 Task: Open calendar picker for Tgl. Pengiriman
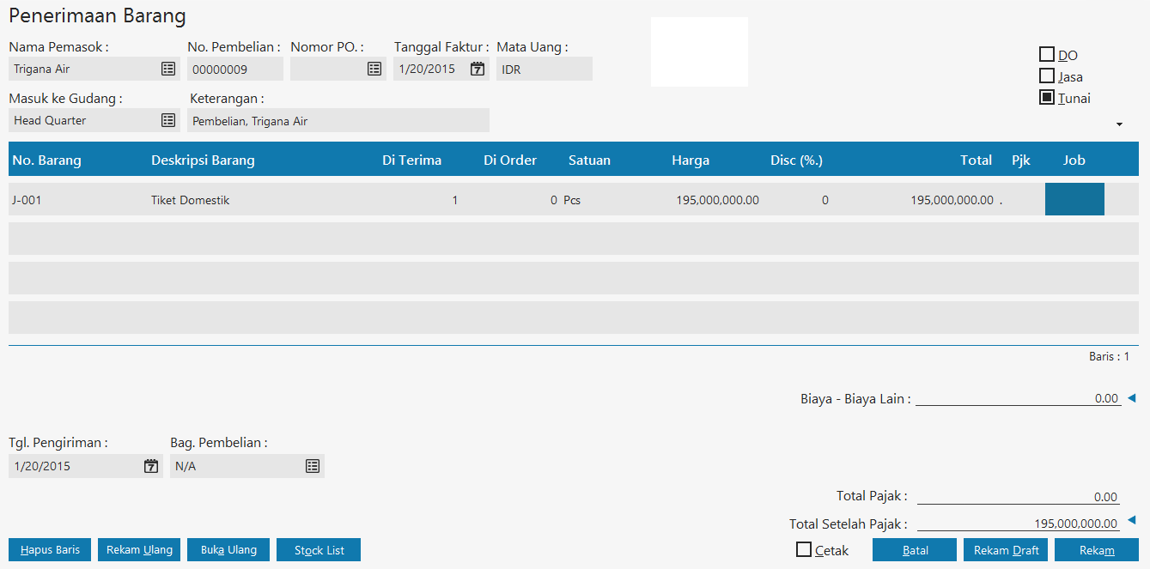click(x=151, y=466)
